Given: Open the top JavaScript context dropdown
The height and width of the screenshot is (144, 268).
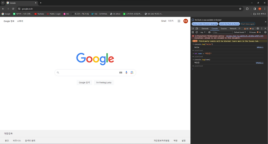Looking at the screenshot, I should (x=203, y=32).
